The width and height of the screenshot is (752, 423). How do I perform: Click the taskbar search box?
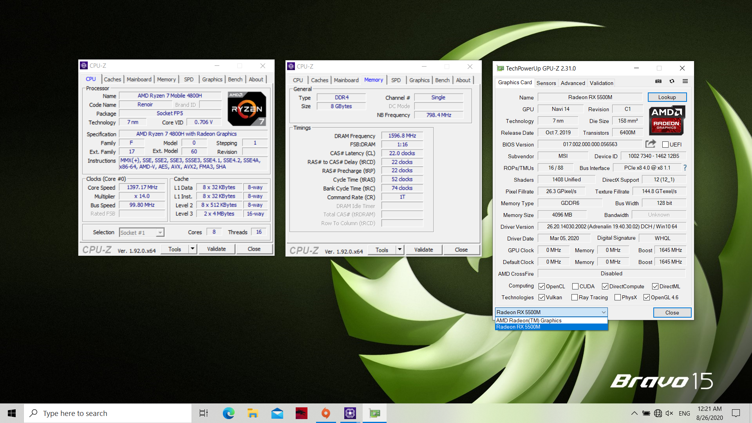108,413
